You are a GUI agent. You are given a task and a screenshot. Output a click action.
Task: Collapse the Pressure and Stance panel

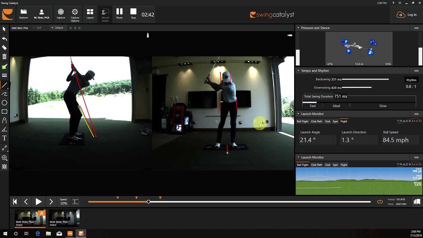click(x=298, y=28)
